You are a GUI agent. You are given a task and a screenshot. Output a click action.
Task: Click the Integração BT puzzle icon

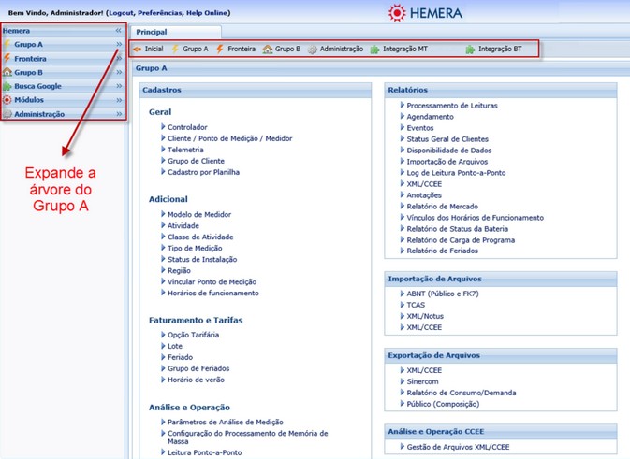point(470,49)
